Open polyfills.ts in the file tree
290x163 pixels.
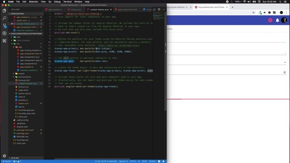pyautogui.click(x=23, y=100)
